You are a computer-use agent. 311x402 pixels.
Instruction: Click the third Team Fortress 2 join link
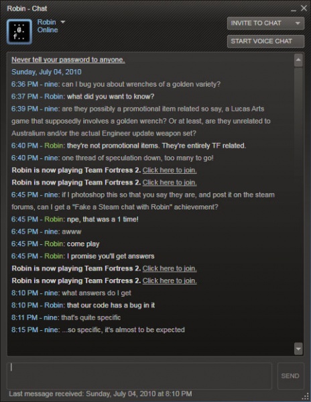[170, 268]
